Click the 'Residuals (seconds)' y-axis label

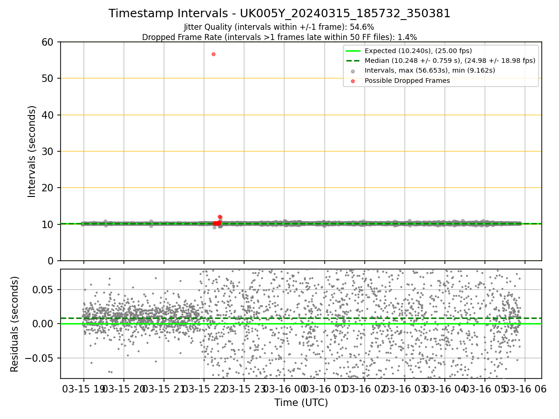(15, 324)
